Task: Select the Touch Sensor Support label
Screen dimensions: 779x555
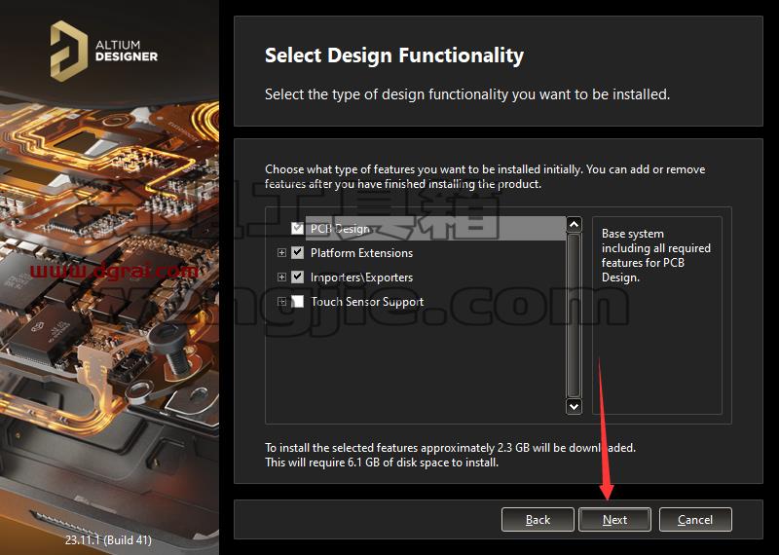Action: click(367, 302)
